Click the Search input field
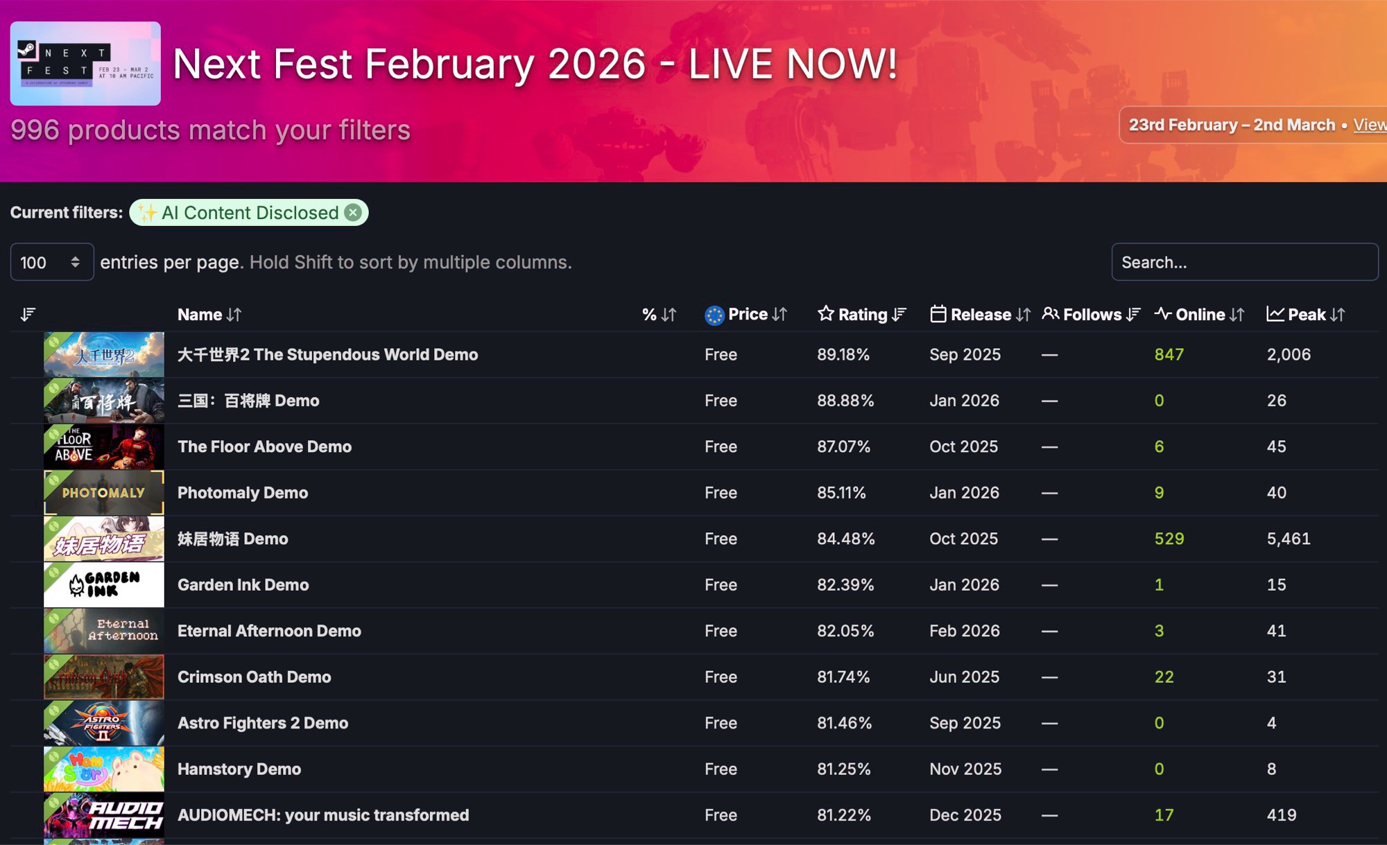The image size is (1387, 845). [1244, 262]
